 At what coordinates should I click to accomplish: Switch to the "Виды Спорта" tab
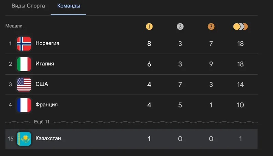(x=28, y=6)
